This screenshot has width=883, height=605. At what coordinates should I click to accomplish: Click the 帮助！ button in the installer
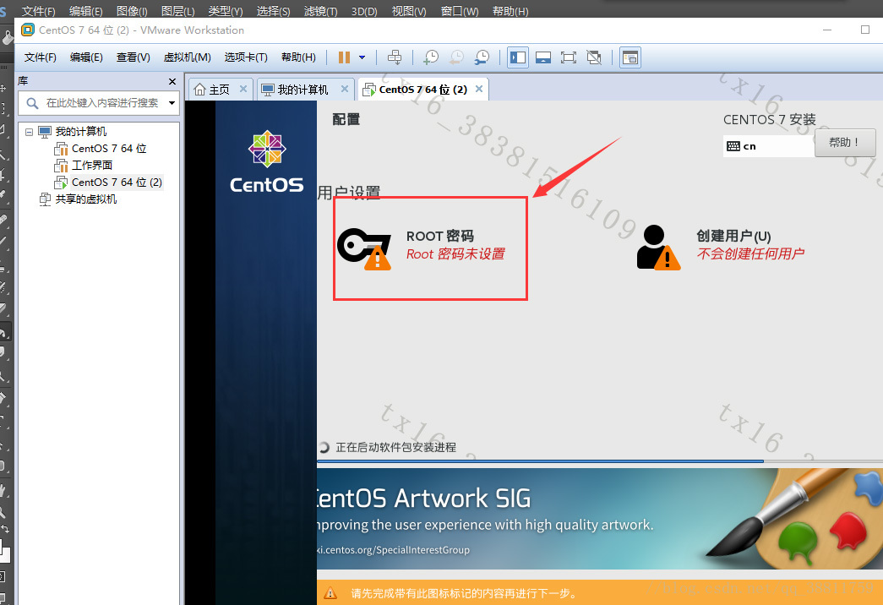(845, 143)
